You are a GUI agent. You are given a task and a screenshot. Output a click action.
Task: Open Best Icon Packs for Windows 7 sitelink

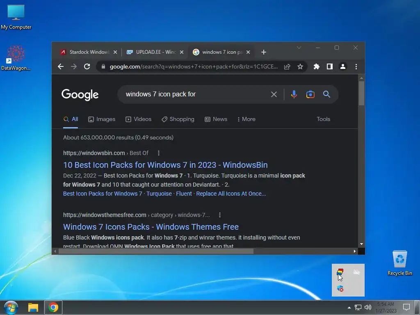[x=103, y=194]
